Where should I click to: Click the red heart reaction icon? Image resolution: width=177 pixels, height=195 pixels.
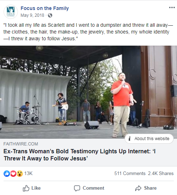[13, 174]
